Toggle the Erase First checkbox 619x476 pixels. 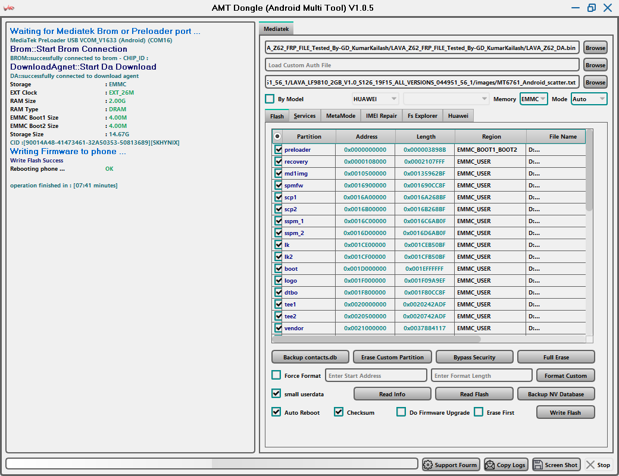(479, 412)
